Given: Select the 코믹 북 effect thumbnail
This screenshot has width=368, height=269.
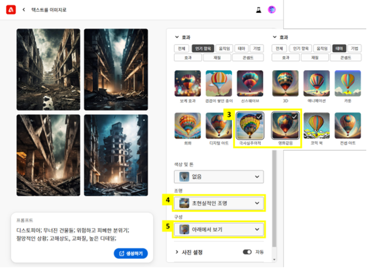Looking at the screenshot, I should pos(316,126).
